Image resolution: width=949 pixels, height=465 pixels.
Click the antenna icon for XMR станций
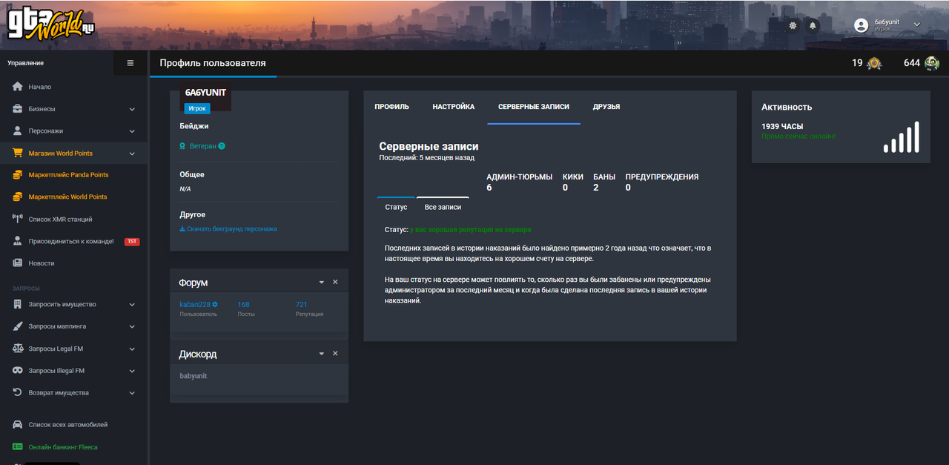(18, 219)
